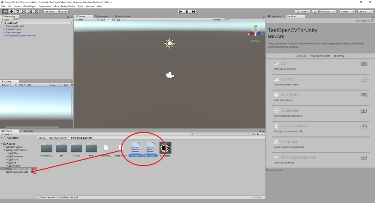Adjust the Game view Scale slider
This screenshot has height=203, width=375.
click(x=60, y=85)
